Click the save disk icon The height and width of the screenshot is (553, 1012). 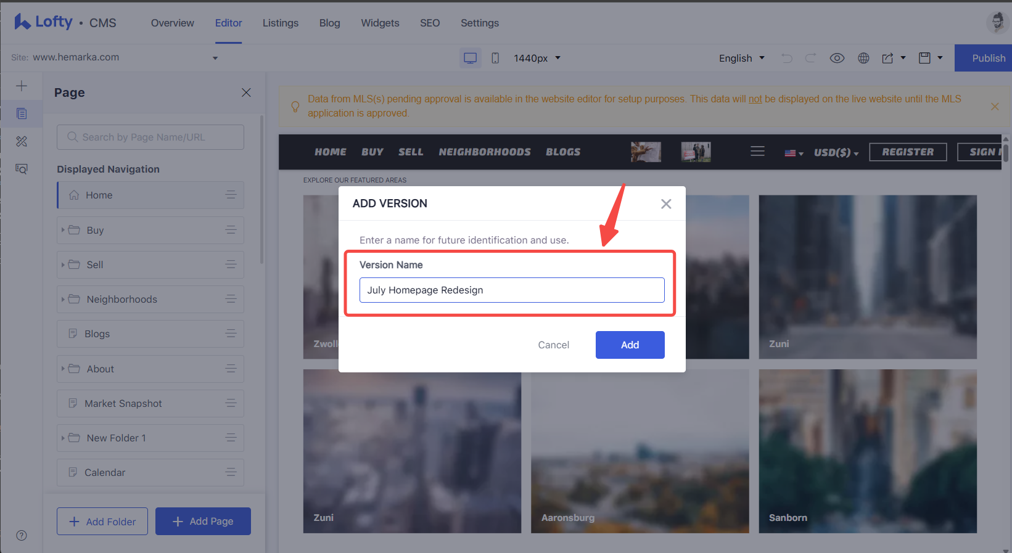pos(924,58)
